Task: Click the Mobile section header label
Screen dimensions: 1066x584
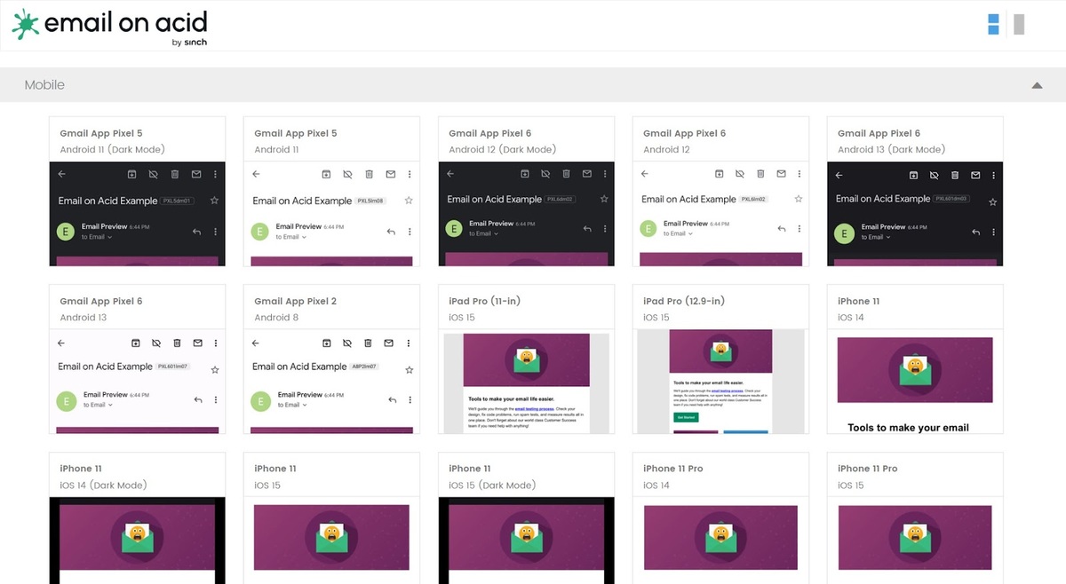Action: pyautogui.click(x=44, y=85)
